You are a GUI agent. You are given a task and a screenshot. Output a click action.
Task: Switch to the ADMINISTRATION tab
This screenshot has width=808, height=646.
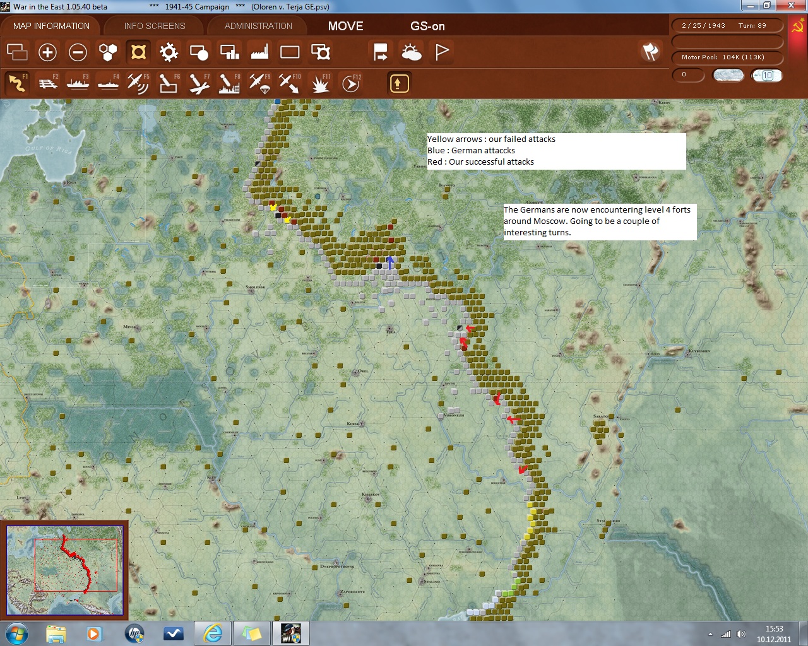click(x=258, y=26)
